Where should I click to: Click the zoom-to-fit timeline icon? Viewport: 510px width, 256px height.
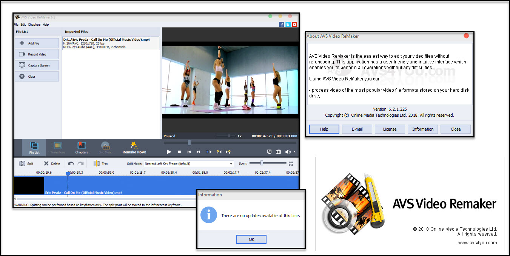tap(291, 163)
